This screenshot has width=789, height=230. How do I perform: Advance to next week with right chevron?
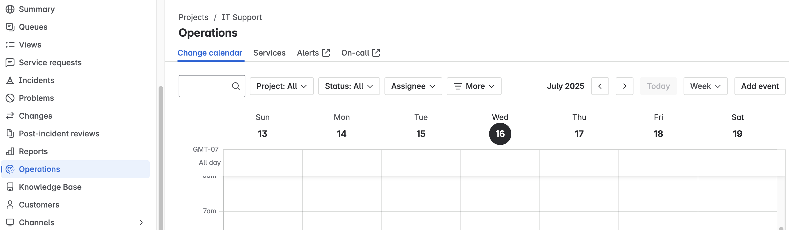(625, 86)
